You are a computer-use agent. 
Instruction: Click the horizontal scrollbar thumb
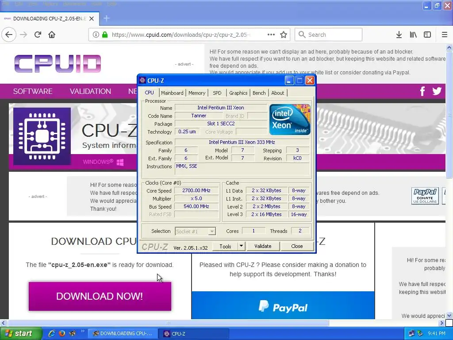169,323
